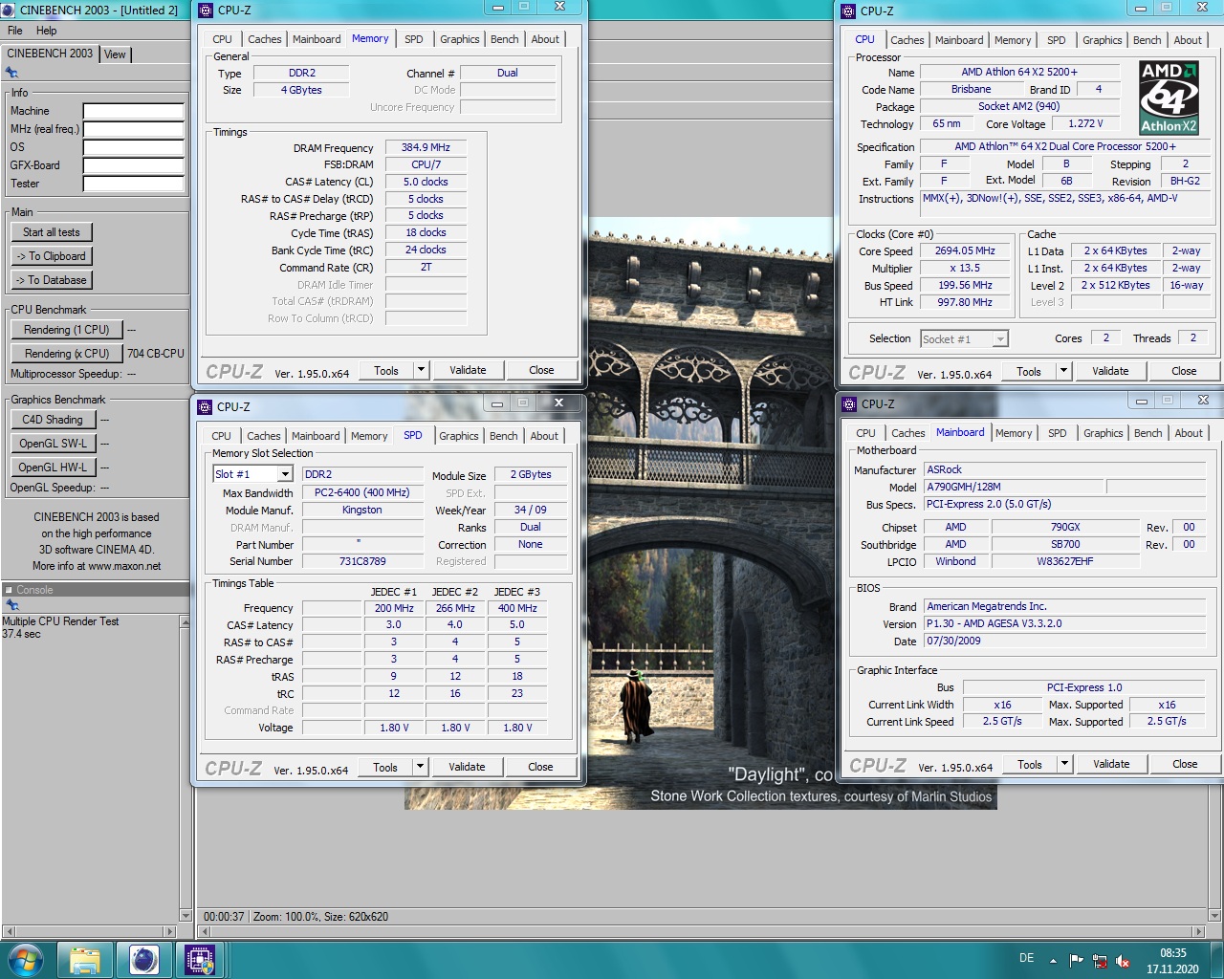Start the C4D Shading test
This screenshot has width=1224, height=979.
pyautogui.click(x=53, y=420)
